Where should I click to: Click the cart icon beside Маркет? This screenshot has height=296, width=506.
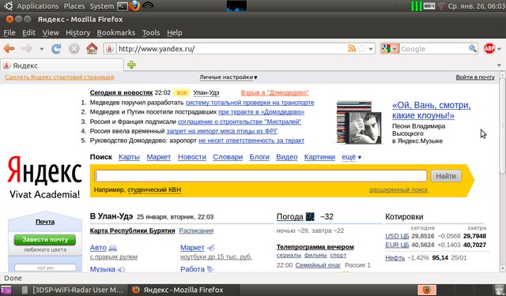coord(211,248)
